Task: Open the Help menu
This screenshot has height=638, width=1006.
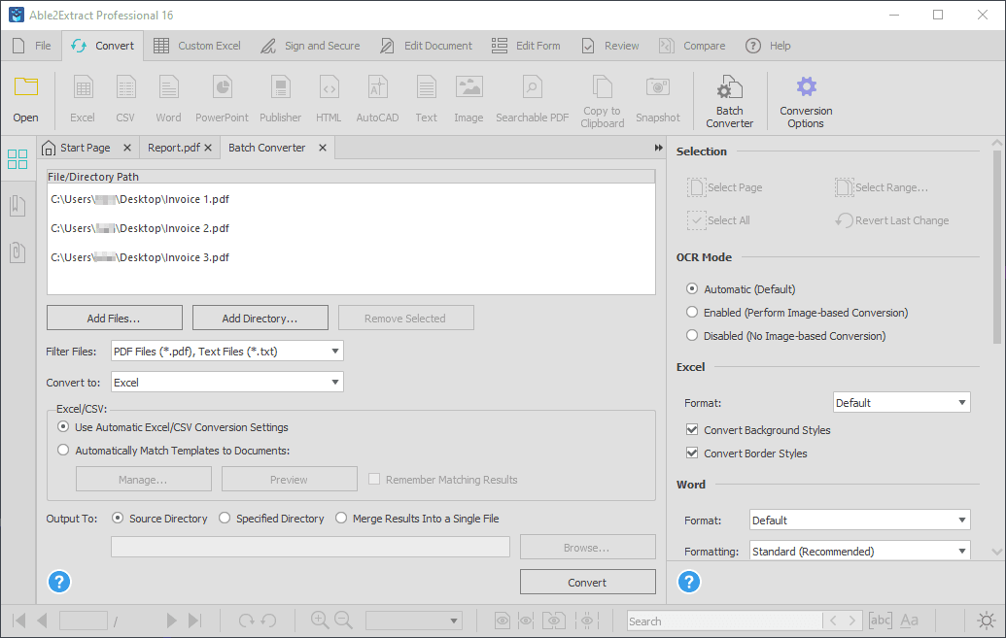Action: [x=768, y=46]
